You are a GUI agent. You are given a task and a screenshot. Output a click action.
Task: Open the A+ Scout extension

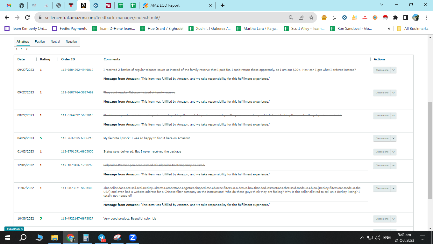click(355, 17)
